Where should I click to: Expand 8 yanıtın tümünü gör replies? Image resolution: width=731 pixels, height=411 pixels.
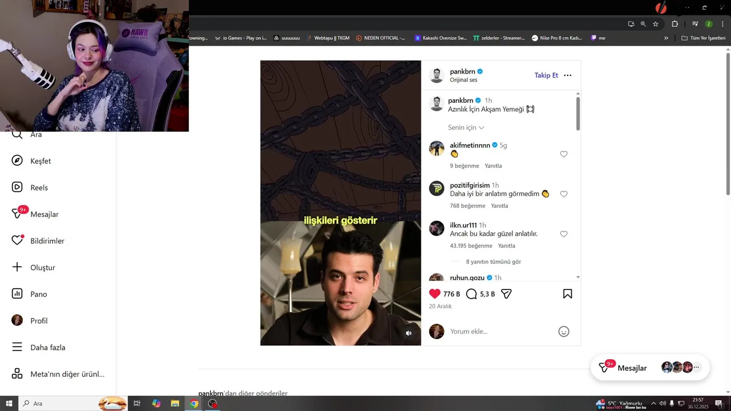coord(493,261)
